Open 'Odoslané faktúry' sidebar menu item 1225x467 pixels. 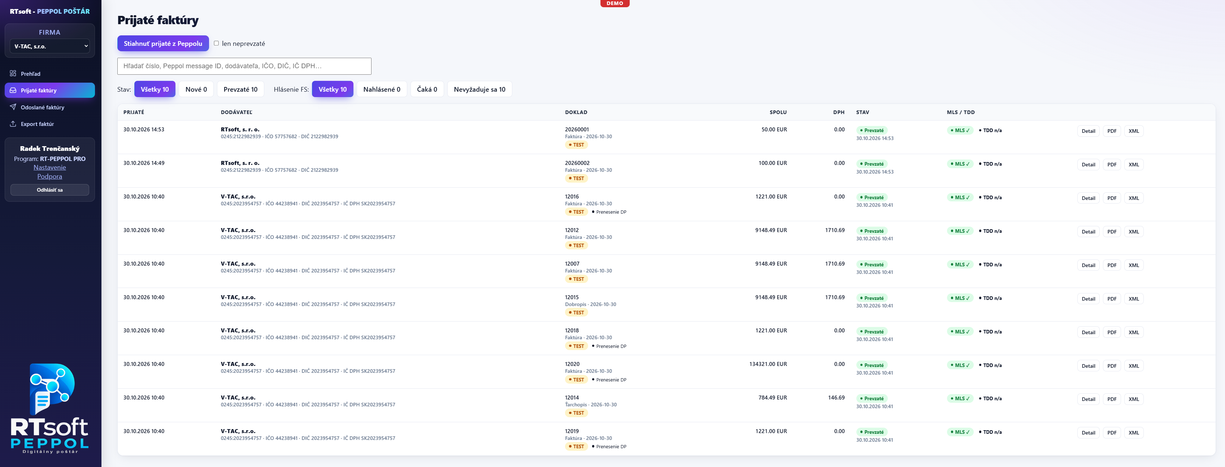click(49, 107)
